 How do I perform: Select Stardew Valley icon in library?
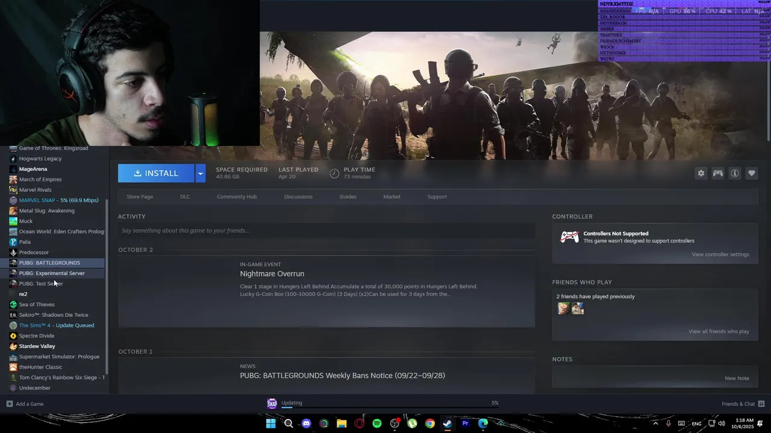click(13, 346)
